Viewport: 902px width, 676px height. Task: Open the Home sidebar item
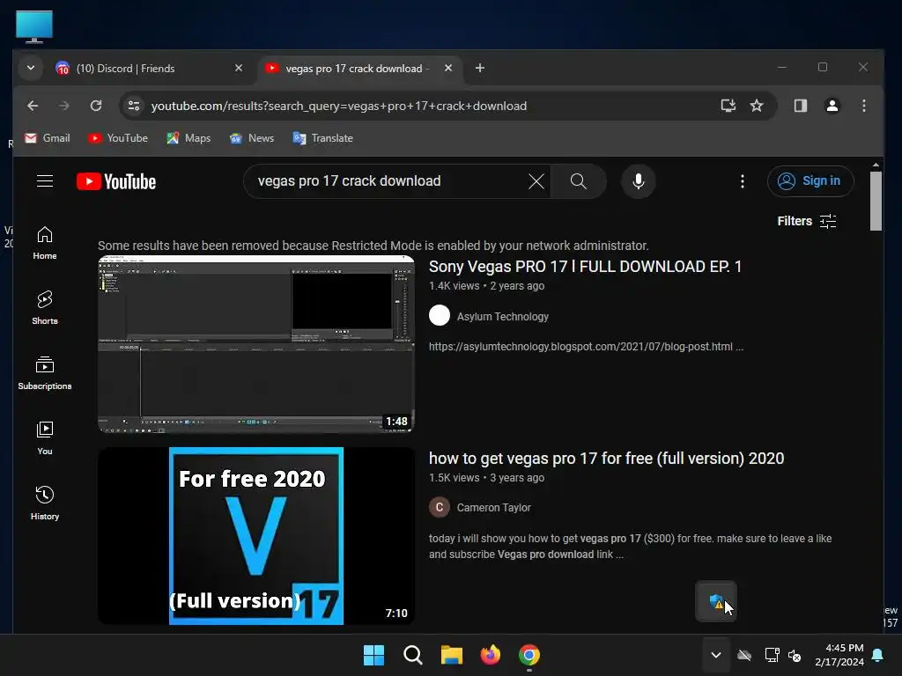[x=44, y=243]
